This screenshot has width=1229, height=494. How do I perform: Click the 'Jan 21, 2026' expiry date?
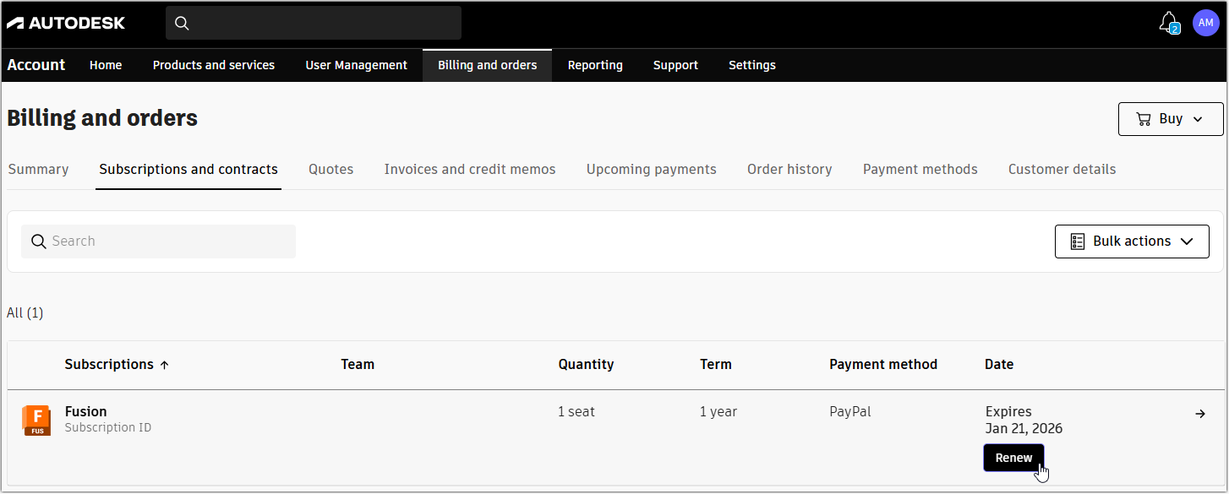(x=1024, y=428)
